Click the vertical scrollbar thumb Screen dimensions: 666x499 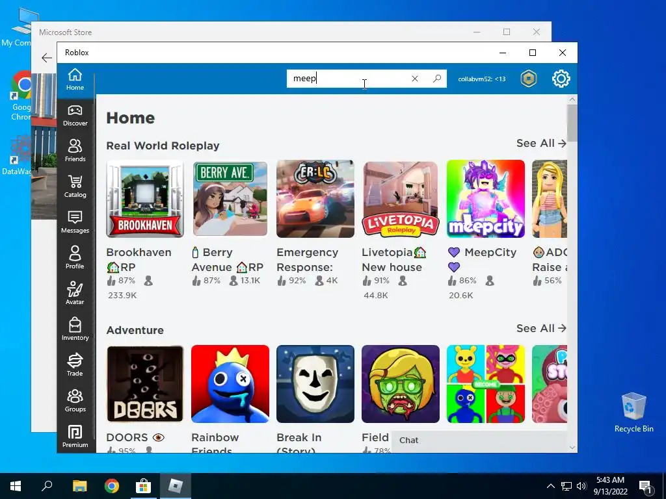click(x=572, y=123)
